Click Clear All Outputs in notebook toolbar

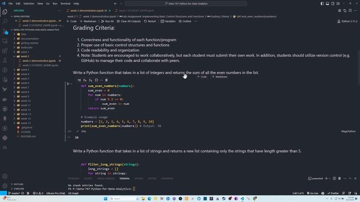tap(129, 21)
